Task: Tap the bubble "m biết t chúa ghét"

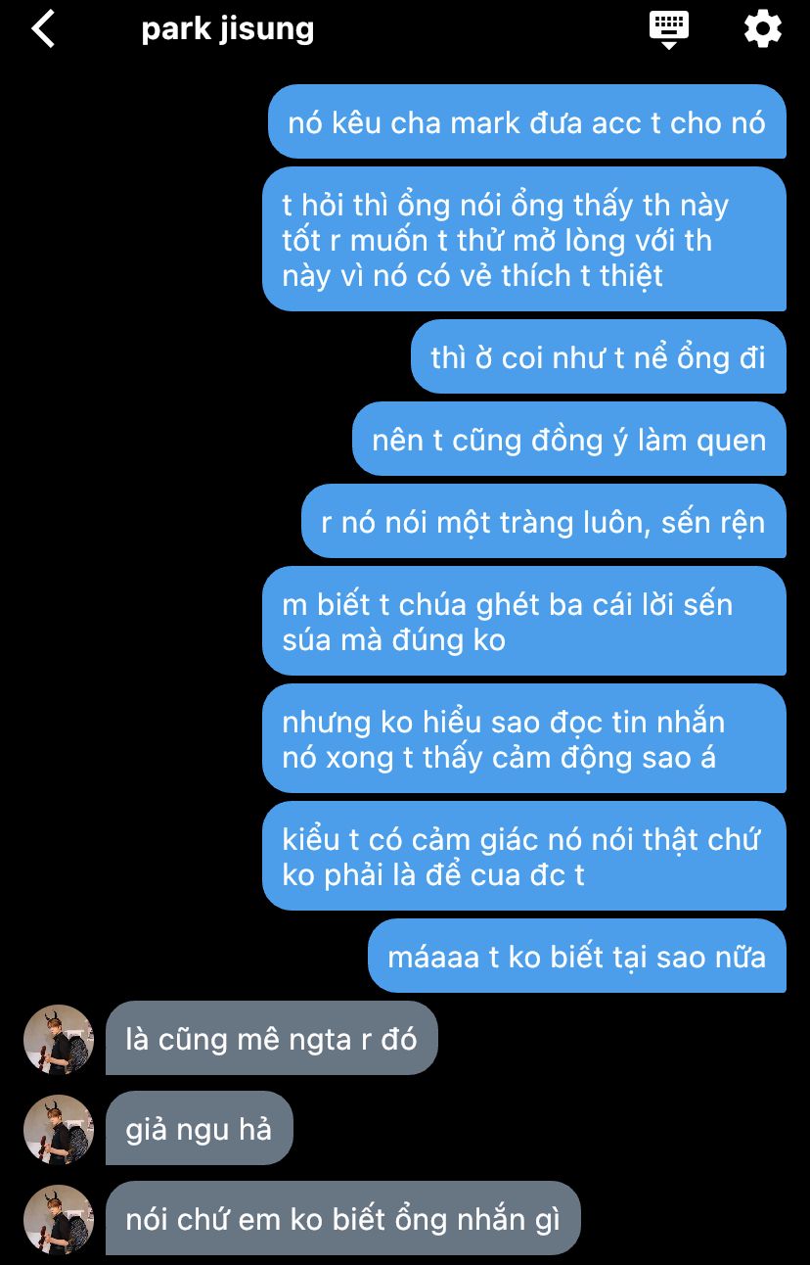Action: (x=524, y=621)
